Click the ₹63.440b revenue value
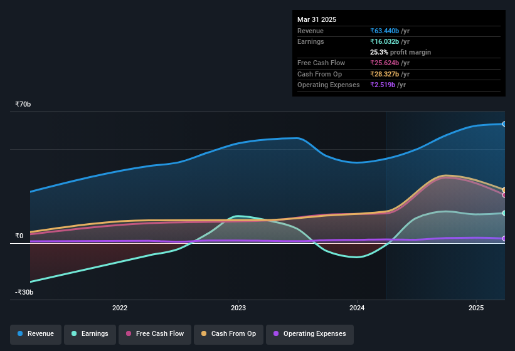This screenshot has height=351, width=515. (385, 31)
